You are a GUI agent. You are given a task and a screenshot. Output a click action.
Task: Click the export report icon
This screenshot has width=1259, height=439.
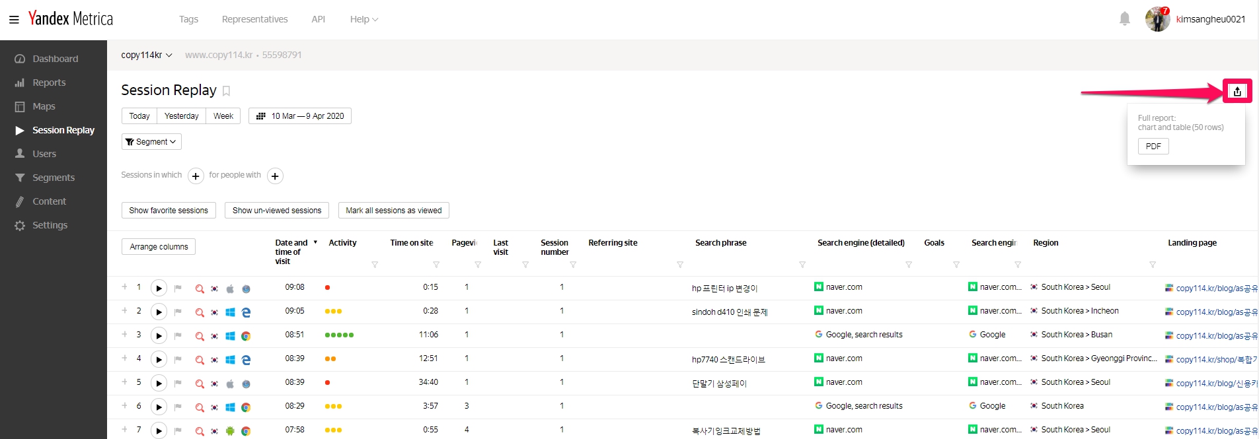(1237, 91)
